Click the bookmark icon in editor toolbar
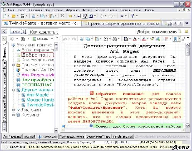The width and height of the screenshot is (192, 151). click(175, 39)
